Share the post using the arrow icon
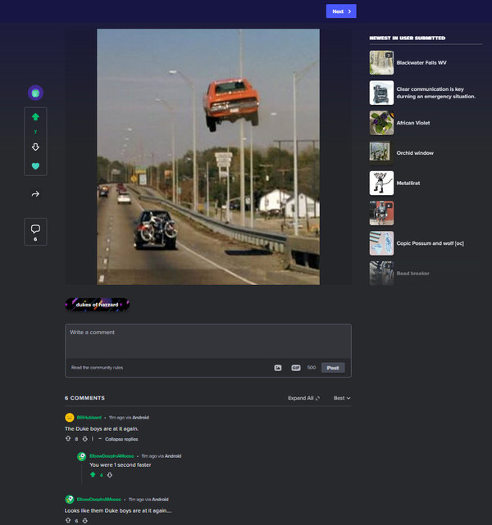Image resolution: width=492 pixels, height=525 pixels. point(35,194)
